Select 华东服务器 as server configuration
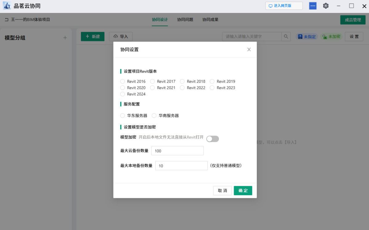Viewport: 369px width, 230px height. (x=122, y=115)
